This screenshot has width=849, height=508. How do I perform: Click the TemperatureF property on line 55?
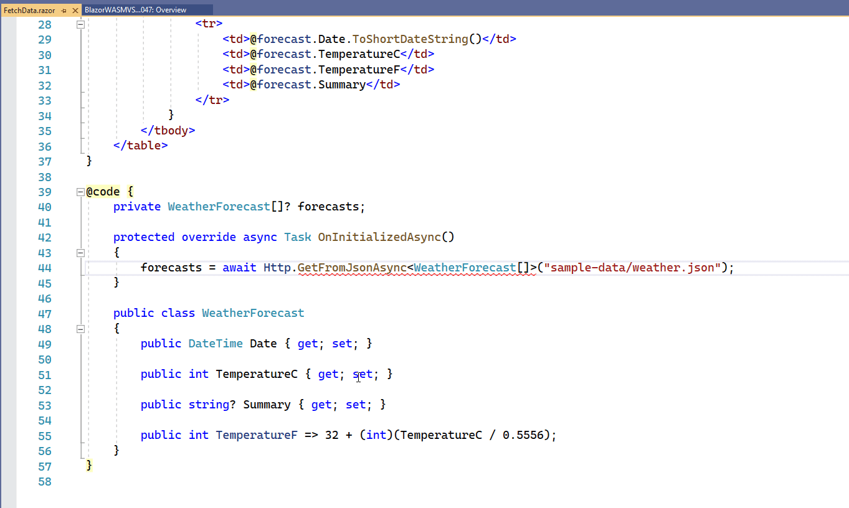tap(257, 435)
